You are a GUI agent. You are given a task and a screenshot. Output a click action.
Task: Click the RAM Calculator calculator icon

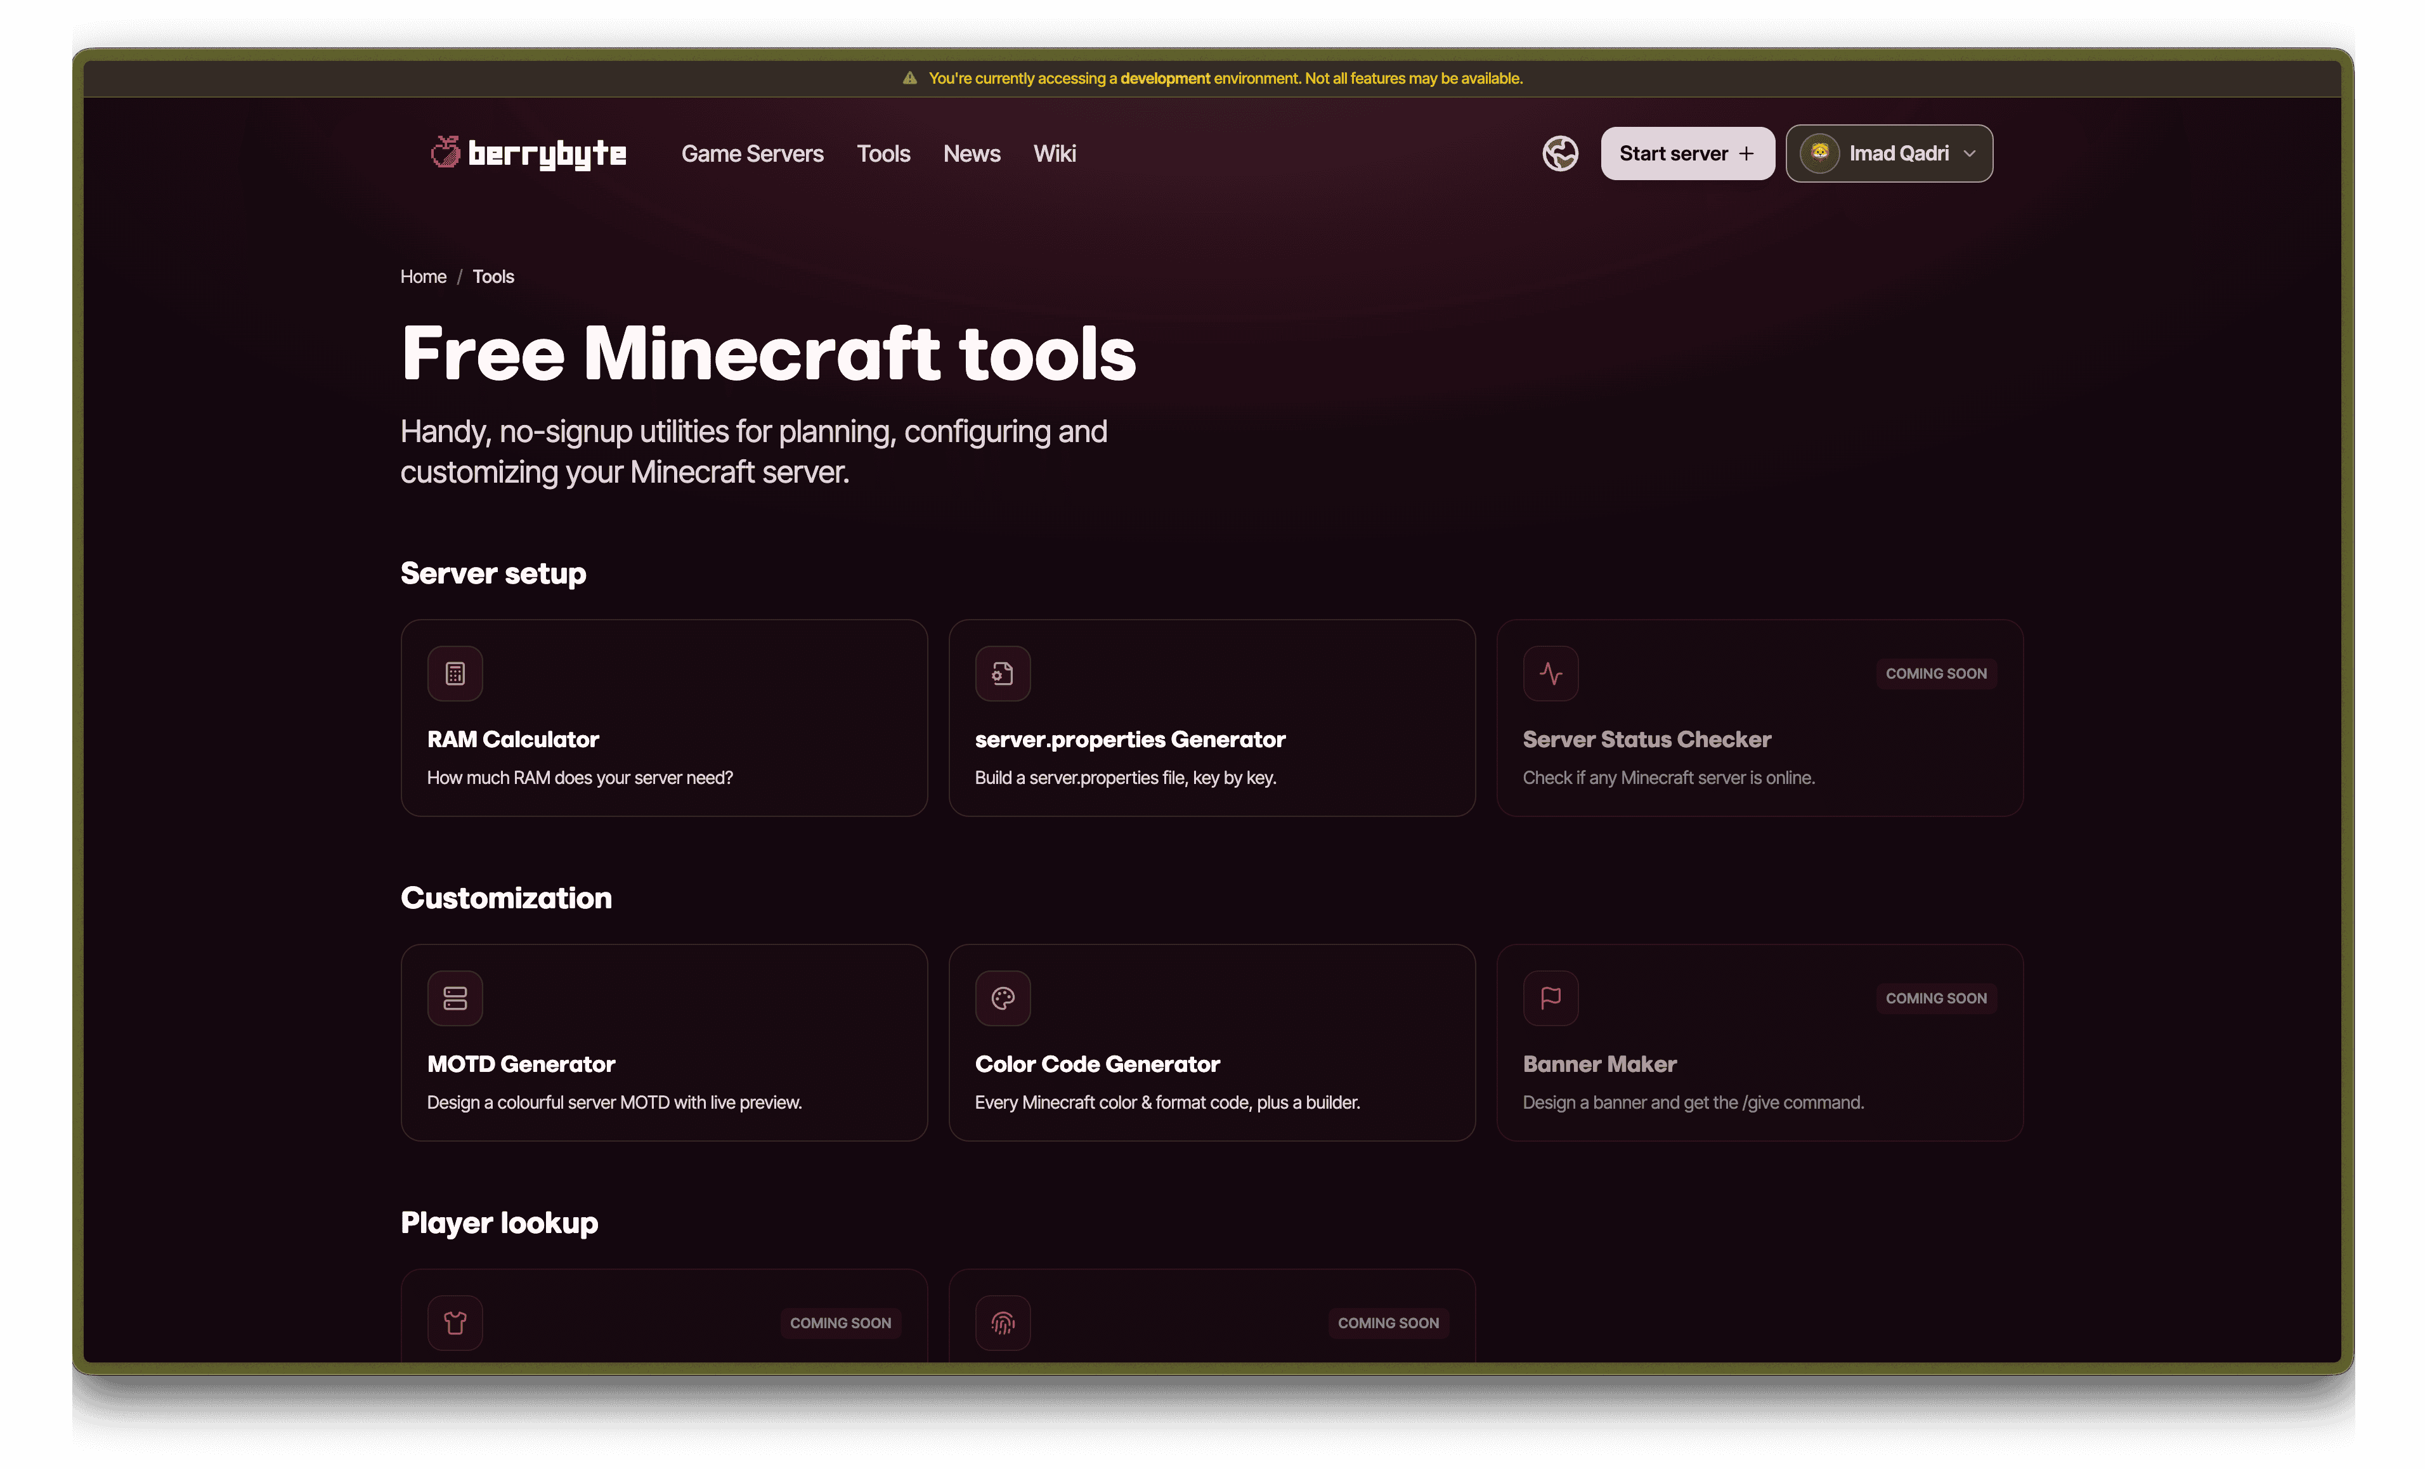pyautogui.click(x=455, y=674)
